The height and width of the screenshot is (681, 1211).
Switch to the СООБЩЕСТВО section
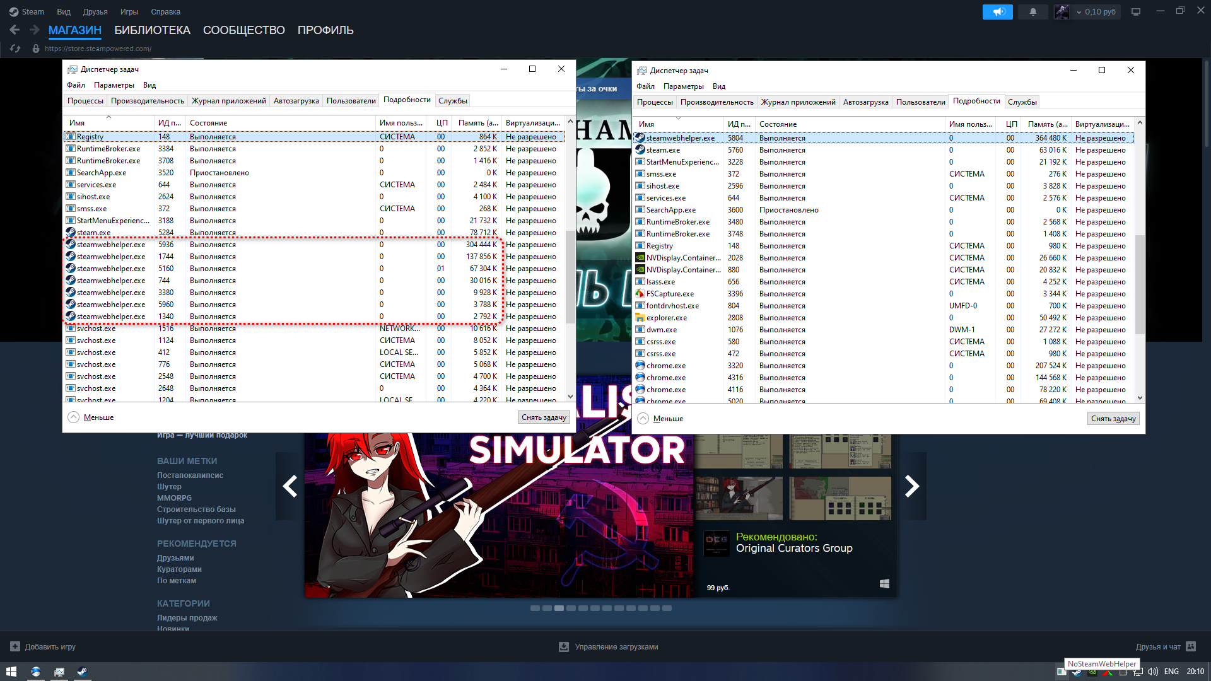click(243, 30)
